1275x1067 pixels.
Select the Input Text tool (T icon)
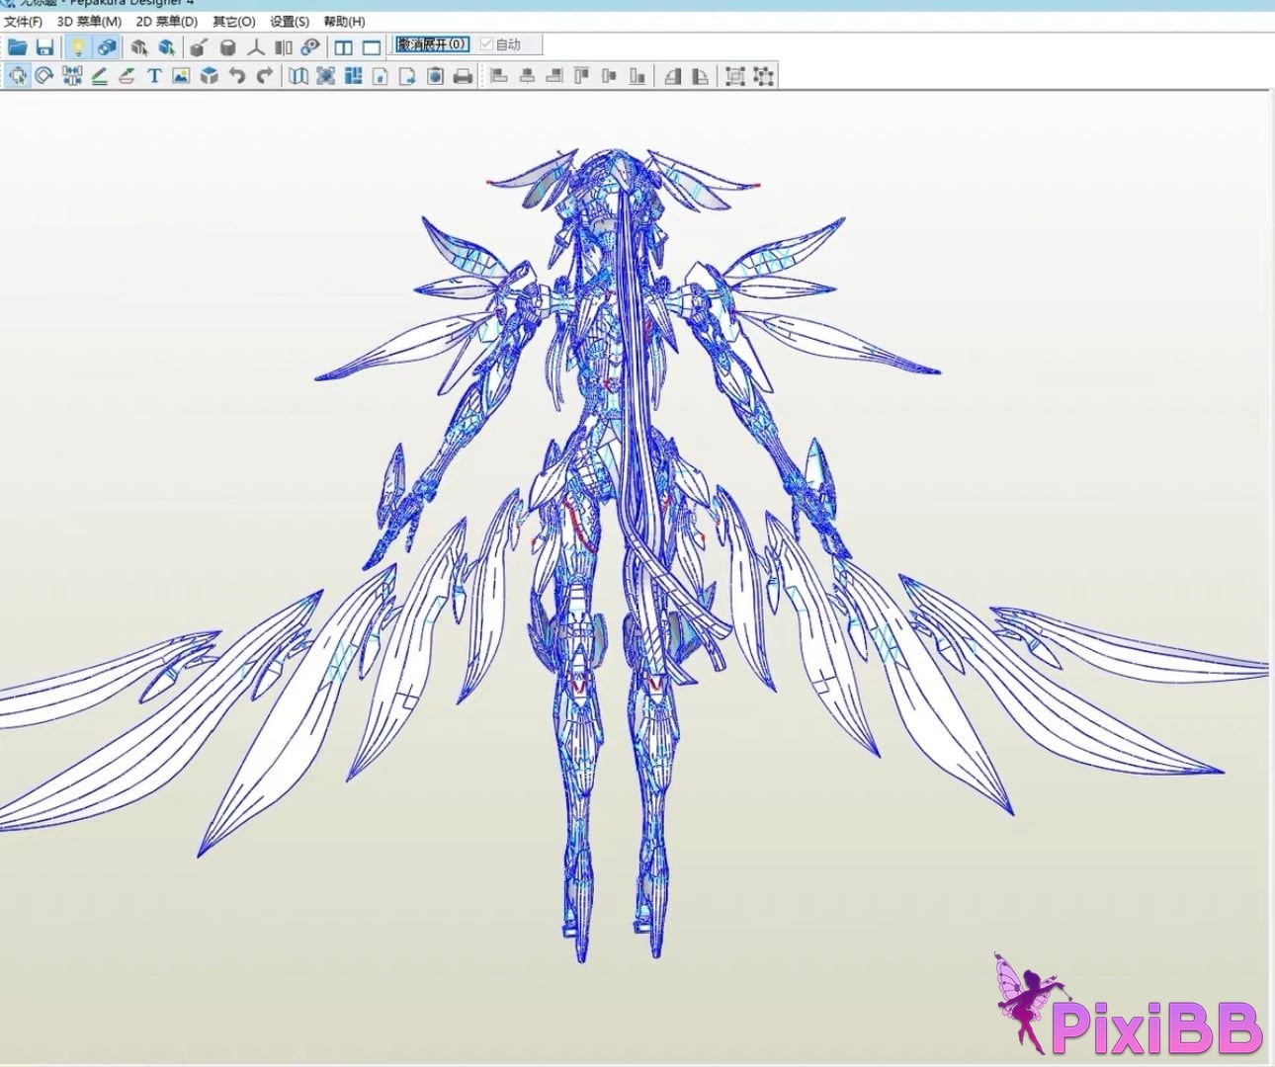(x=154, y=76)
